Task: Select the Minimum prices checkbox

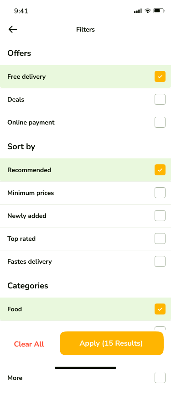Action: click(x=160, y=193)
